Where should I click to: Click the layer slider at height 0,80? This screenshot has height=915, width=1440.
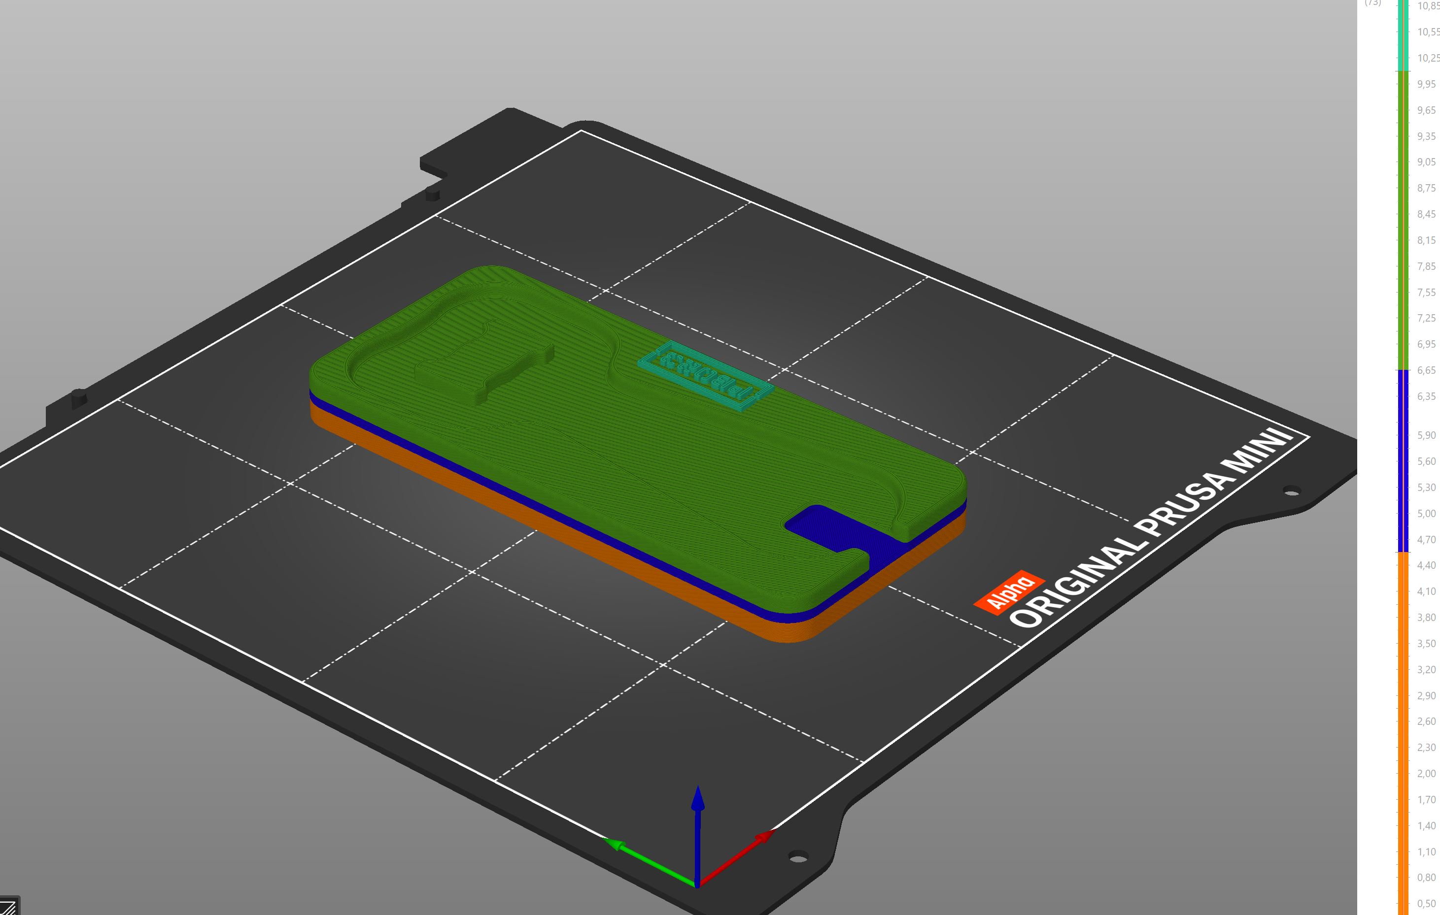tap(1403, 878)
